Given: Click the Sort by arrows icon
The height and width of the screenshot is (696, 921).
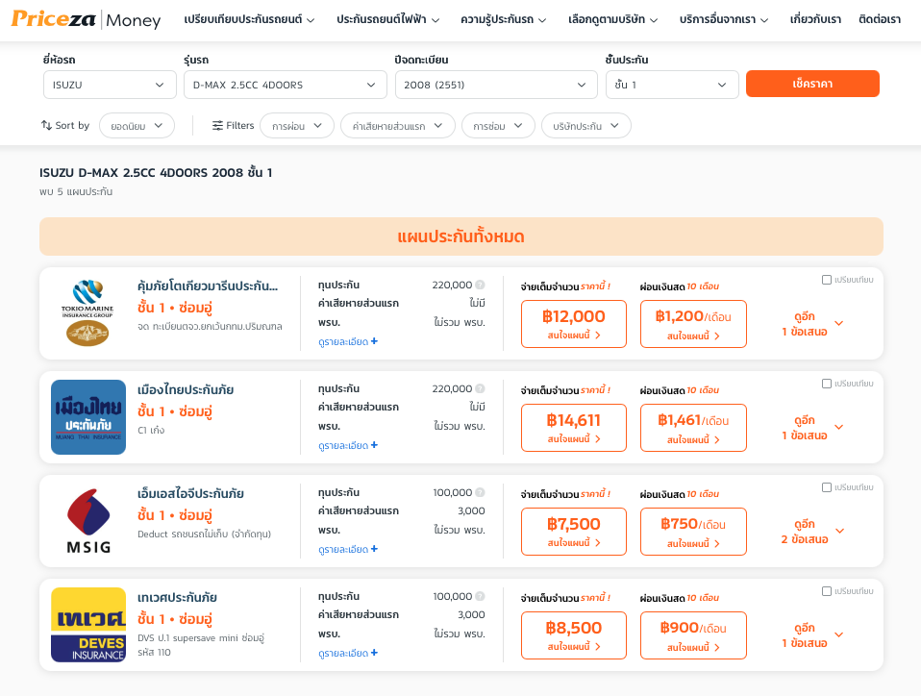Looking at the screenshot, I should point(46,125).
